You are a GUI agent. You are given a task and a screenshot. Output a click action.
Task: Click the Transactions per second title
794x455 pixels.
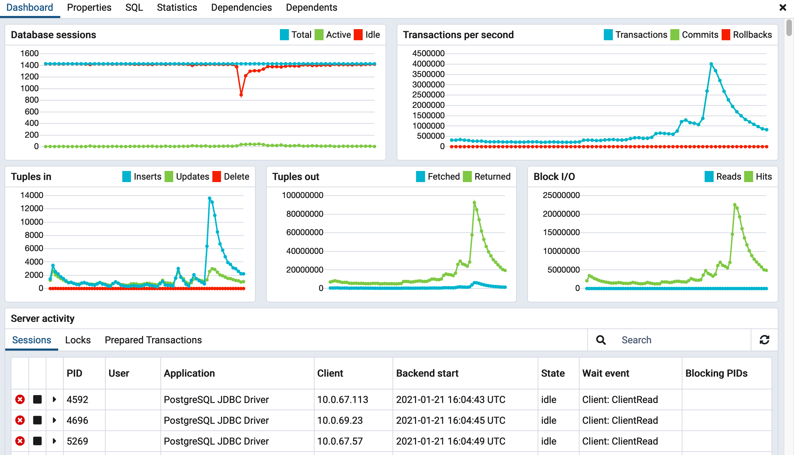tap(458, 35)
